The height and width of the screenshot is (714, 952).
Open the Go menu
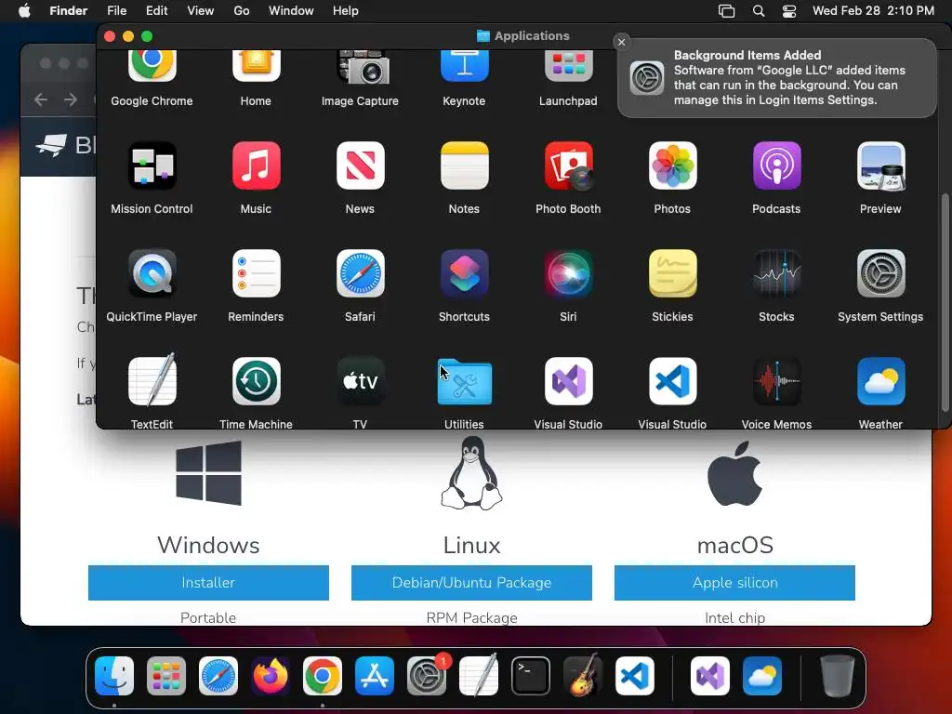click(241, 11)
